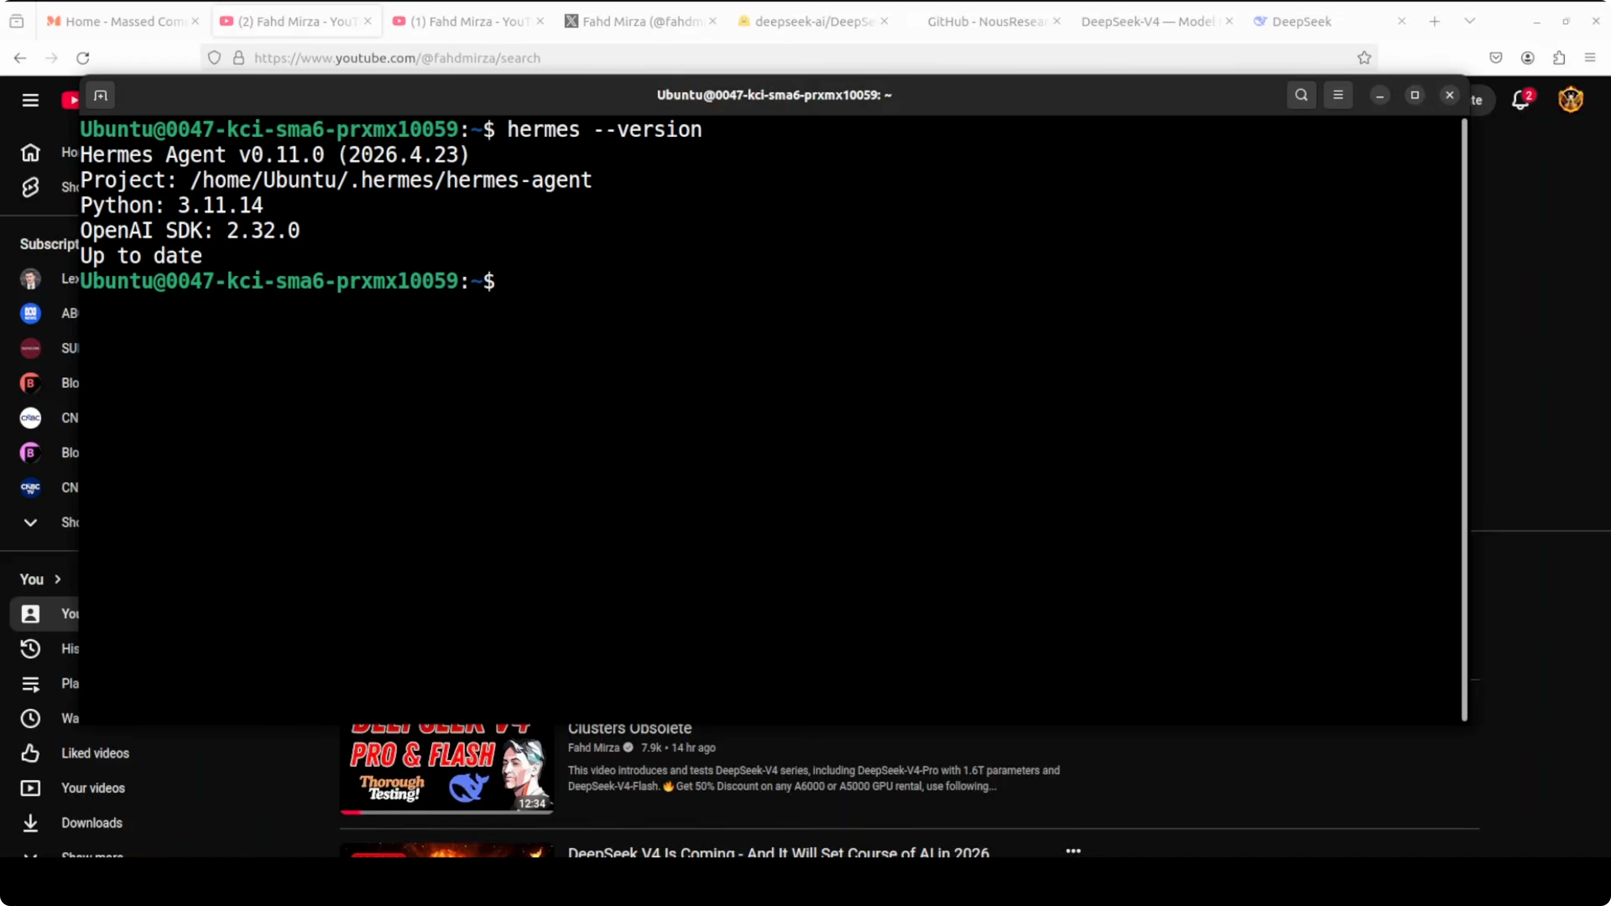
Task: Switch to GitHub NousResearch tab
Action: (x=985, y=21)
